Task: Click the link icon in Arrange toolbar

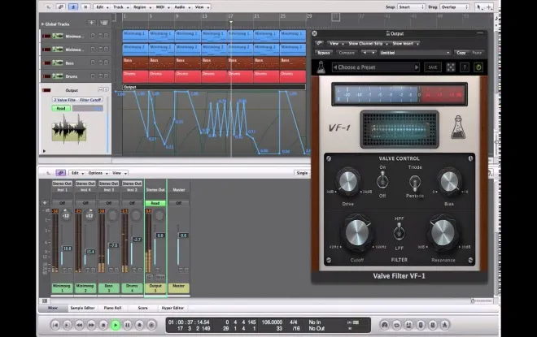Action: [61, 6]
